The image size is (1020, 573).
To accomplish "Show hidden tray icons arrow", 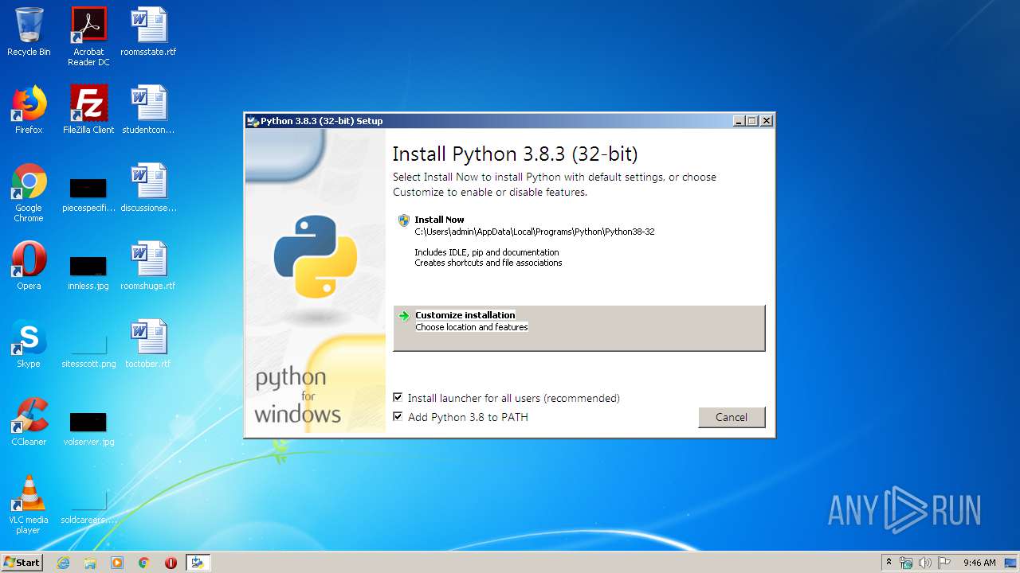I will (889, 562).
